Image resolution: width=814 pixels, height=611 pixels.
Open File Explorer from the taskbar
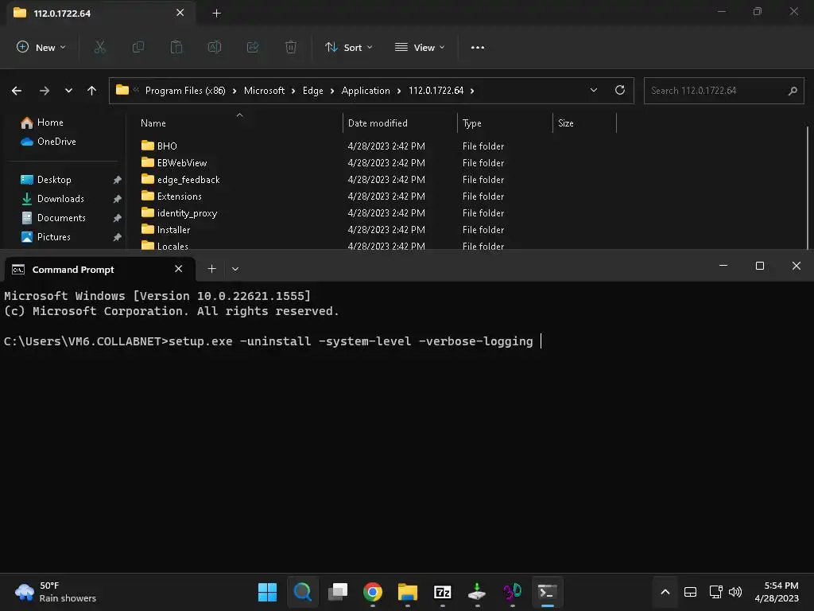408,592
